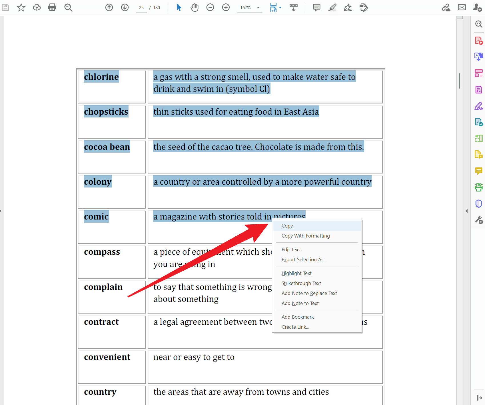485x405 pixels.
Task: Choose Add Bookmark entry
Action: coord(317,317)
